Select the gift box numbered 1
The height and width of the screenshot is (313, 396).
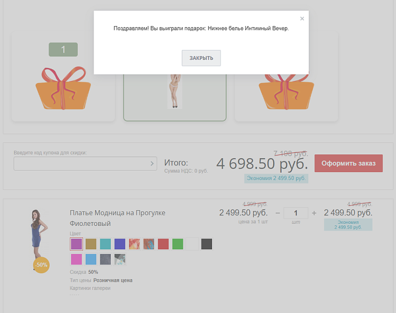(63, 86)
